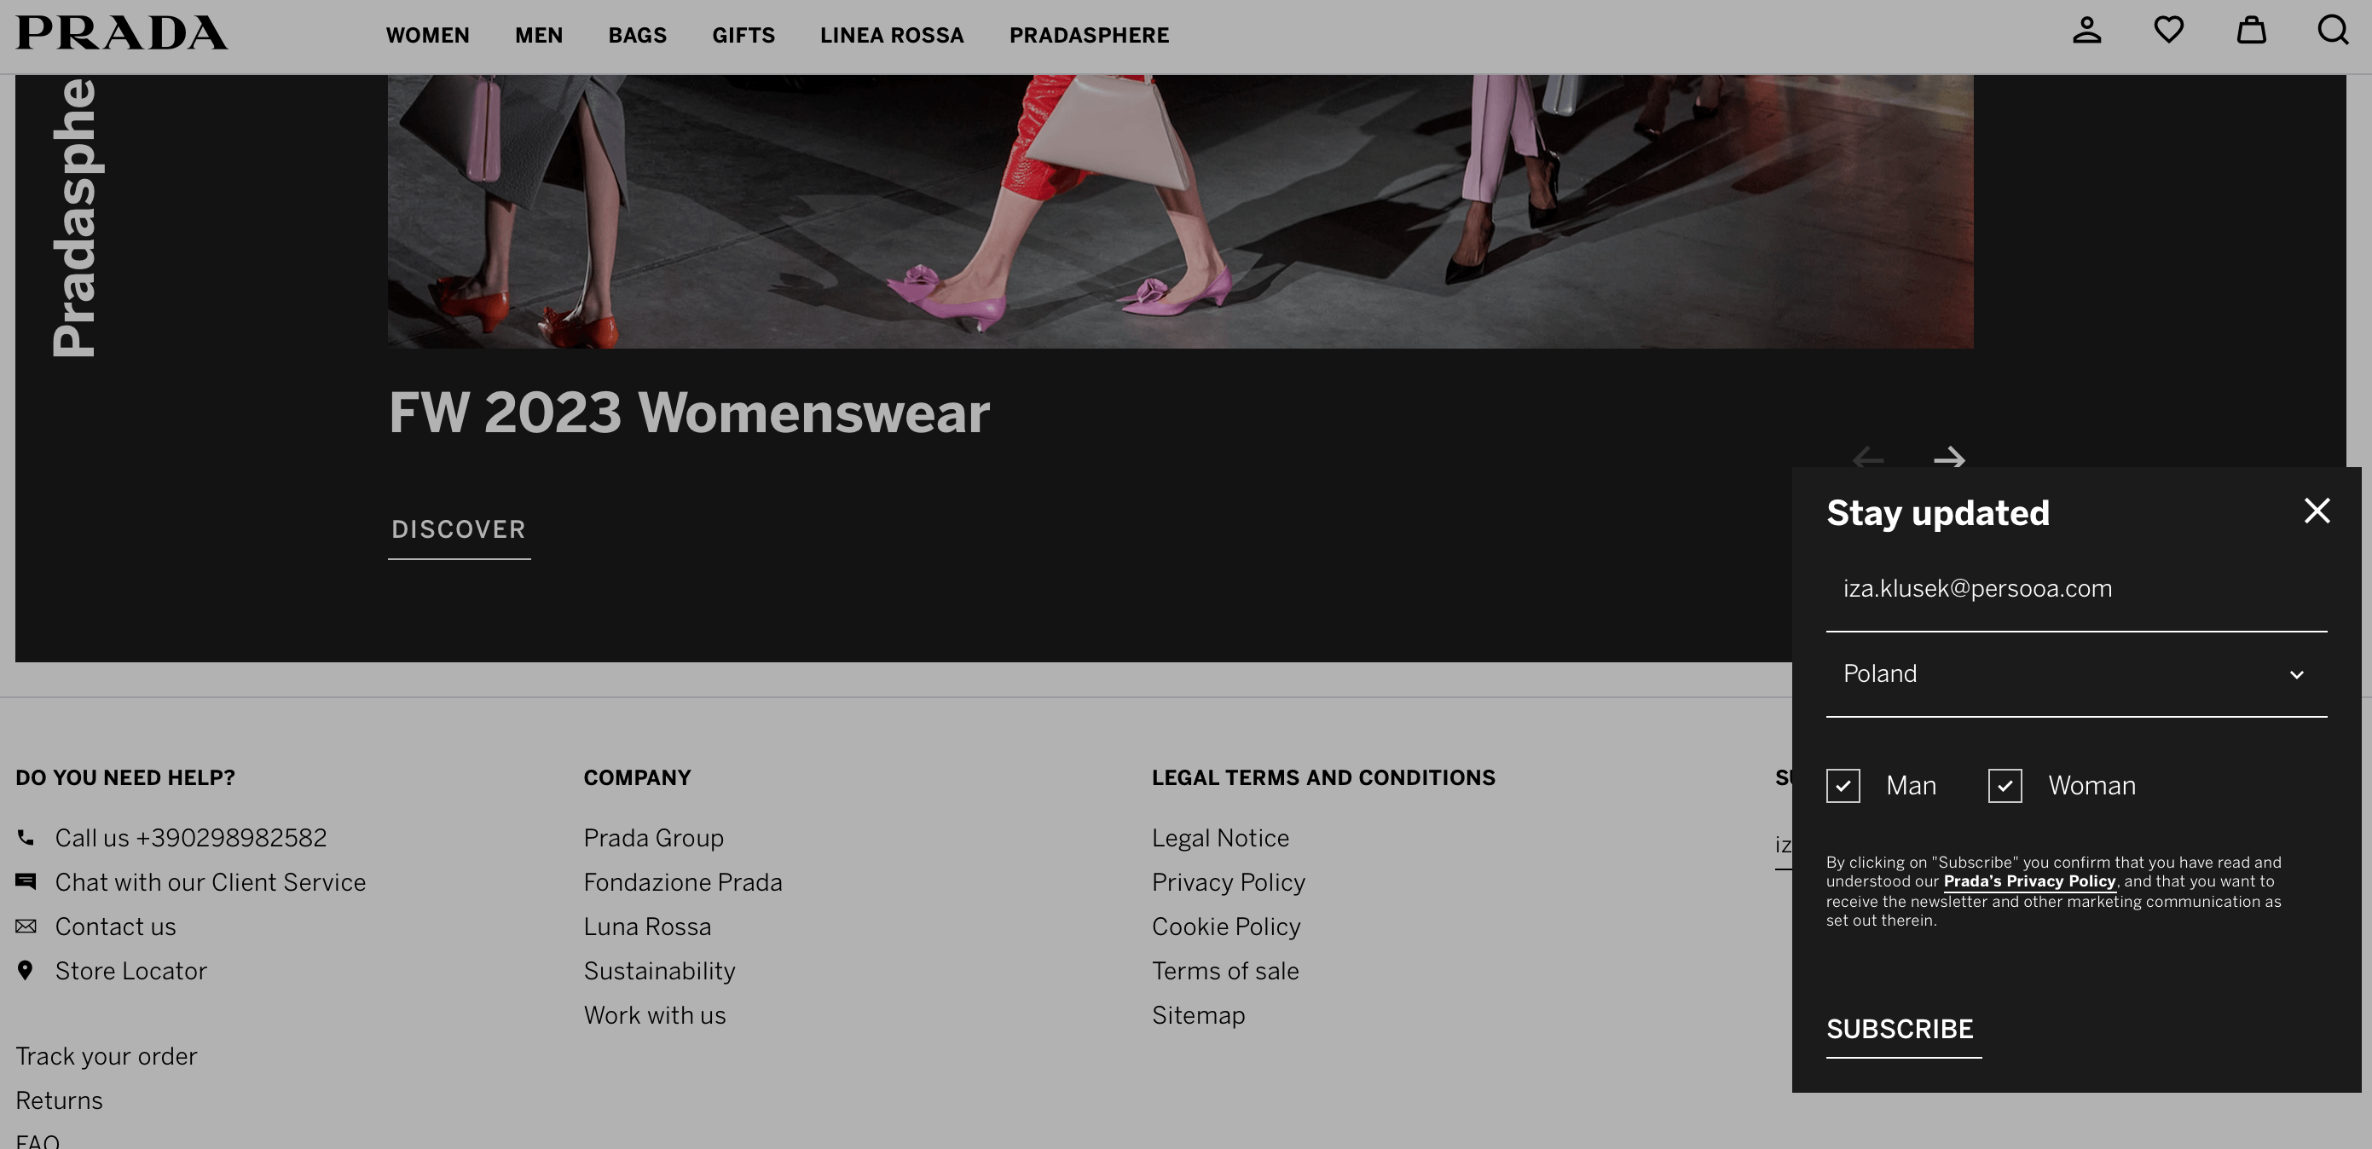Click the chat bubble icon beside Client Service
The width and height of the screenshot is (2372, 1149).
pyautogui.click(x=26, y=881)
